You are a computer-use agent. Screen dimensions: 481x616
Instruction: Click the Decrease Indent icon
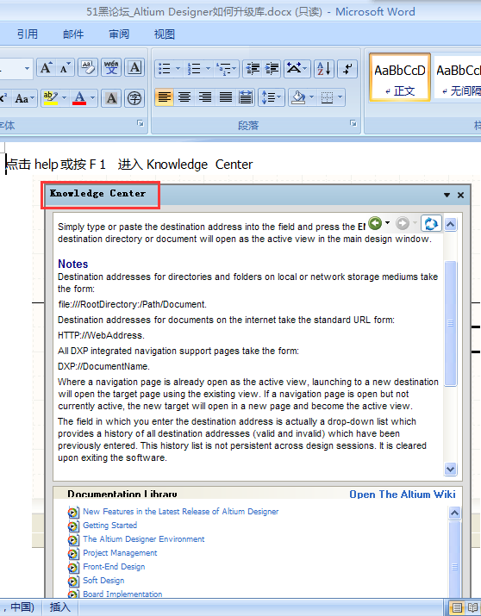point(253,69)
